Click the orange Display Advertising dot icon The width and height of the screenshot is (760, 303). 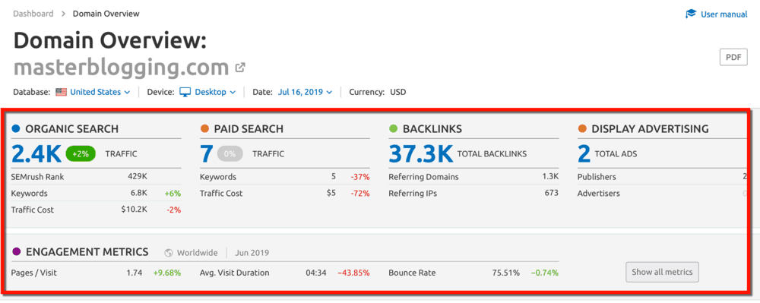[583, 129]
